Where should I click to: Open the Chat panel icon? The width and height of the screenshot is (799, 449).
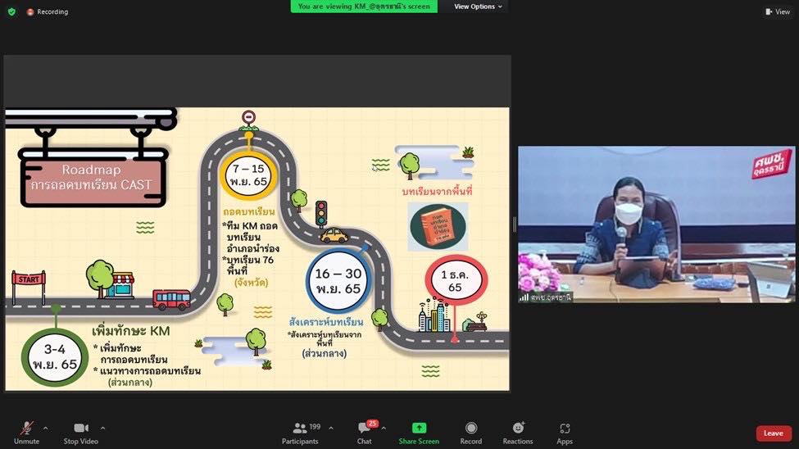coord(364,429)
